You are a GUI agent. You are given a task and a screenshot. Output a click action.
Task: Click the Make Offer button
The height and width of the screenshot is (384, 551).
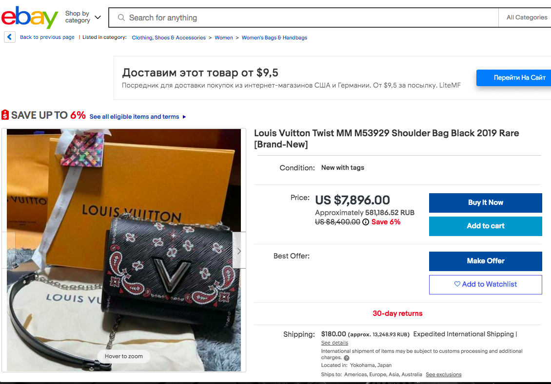coord(485,261)
